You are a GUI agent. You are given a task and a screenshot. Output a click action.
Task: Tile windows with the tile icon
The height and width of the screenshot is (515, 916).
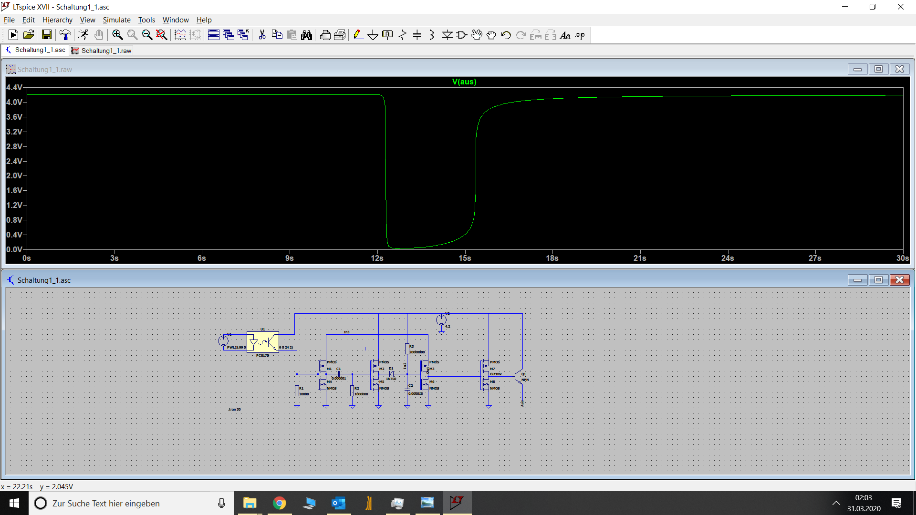[214, 35]
